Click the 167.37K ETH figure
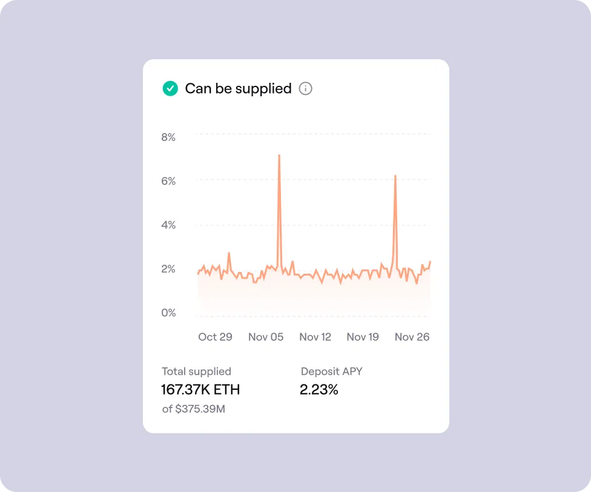This screenshot has width=591, height=492. click(200, 389)
